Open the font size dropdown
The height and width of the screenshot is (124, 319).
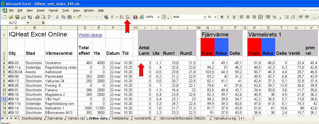[216, 17]
